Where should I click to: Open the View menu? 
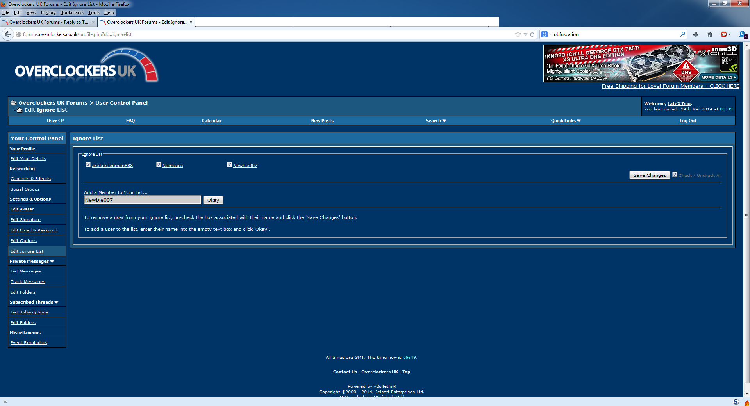tap(31, 12)
